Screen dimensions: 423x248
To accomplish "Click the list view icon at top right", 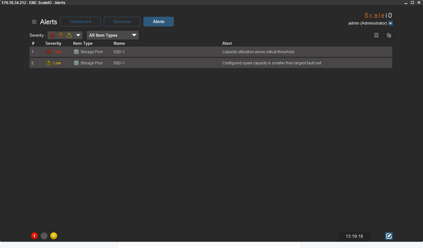I will [376, 35].
